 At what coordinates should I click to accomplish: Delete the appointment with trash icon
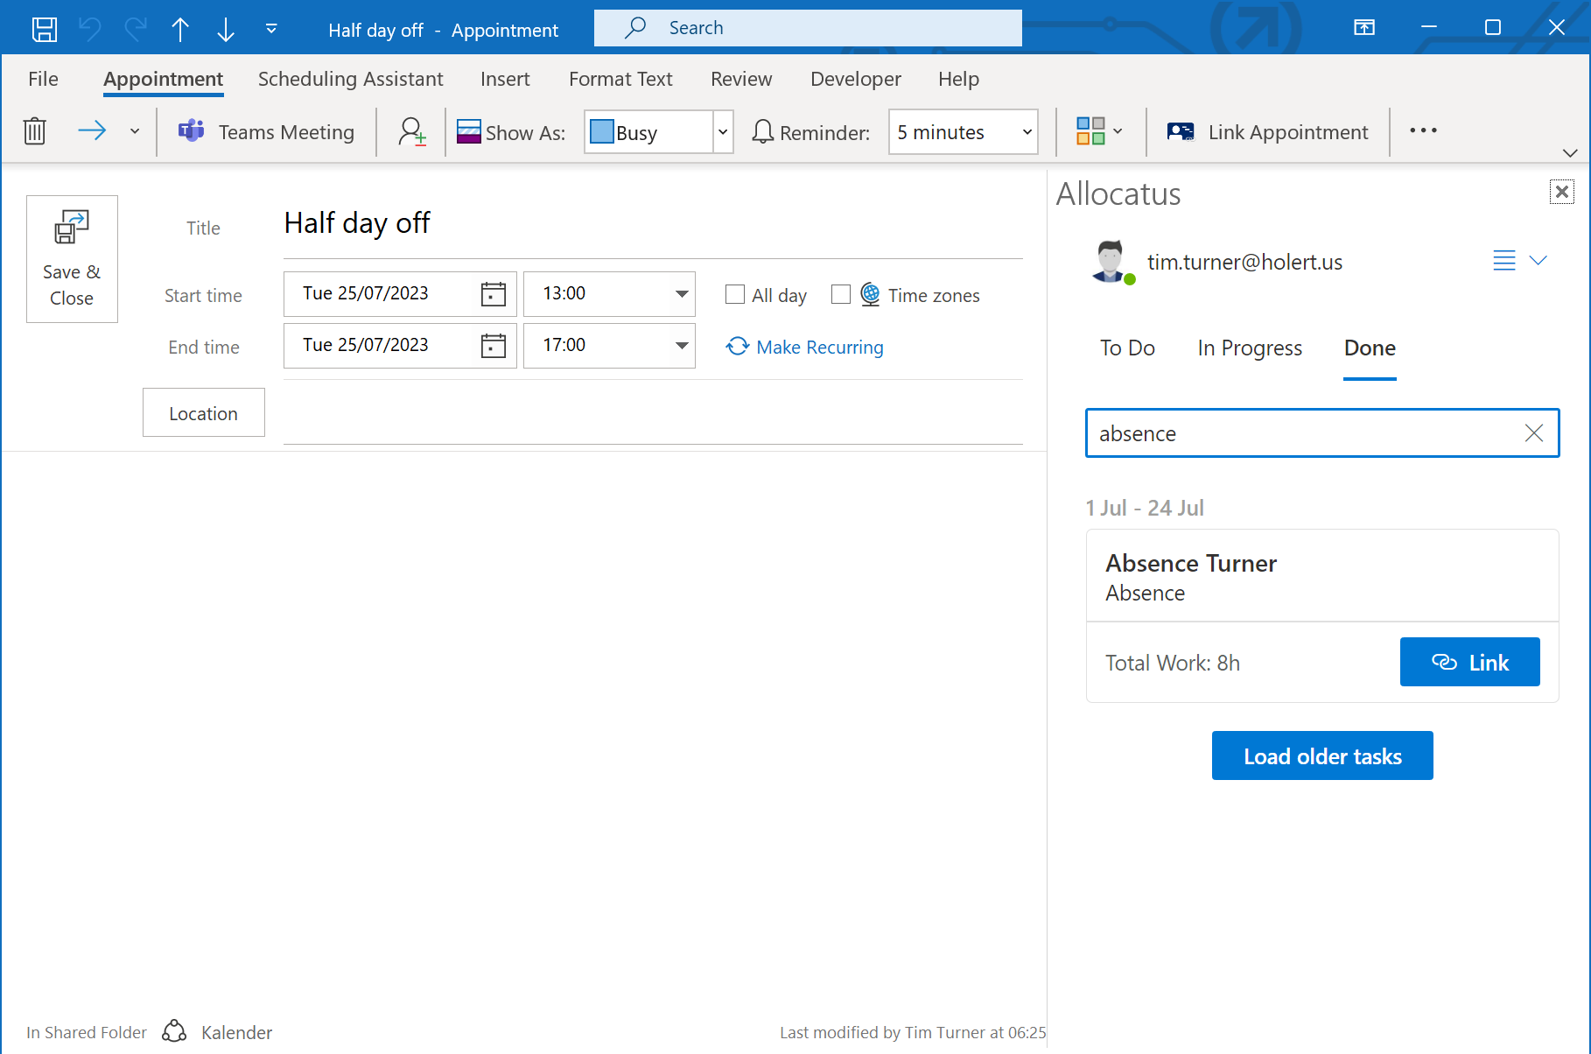pos(35,131)
